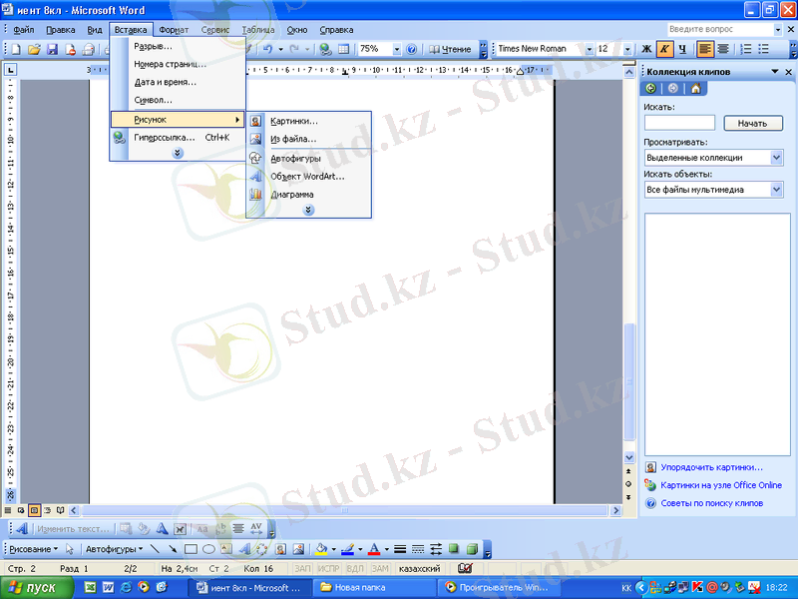
Task: Click the Line tool in Drawing toolbar
Action: (155, 549)
